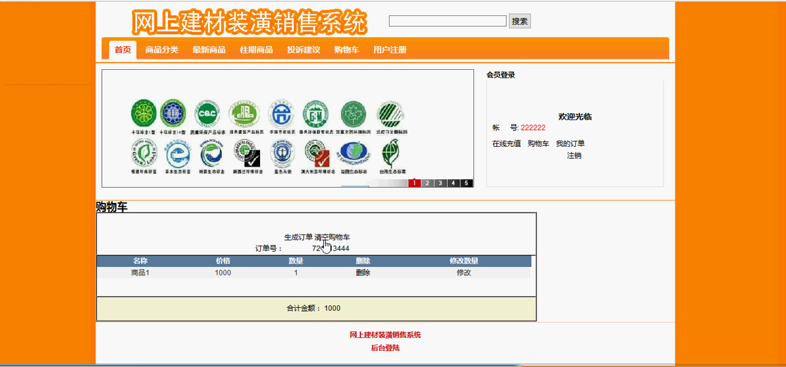Viewport: 786px width, 367px height.
Task: Click the 合计金额 total amount text
Action: pyautogui.click(x=313, y=308)
